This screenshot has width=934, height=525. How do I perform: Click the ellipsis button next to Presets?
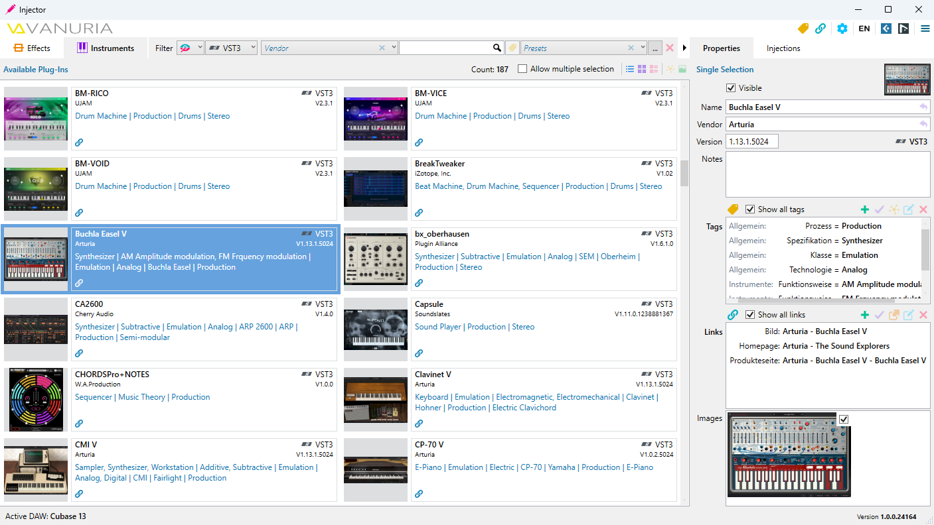(x=655, y=48)
